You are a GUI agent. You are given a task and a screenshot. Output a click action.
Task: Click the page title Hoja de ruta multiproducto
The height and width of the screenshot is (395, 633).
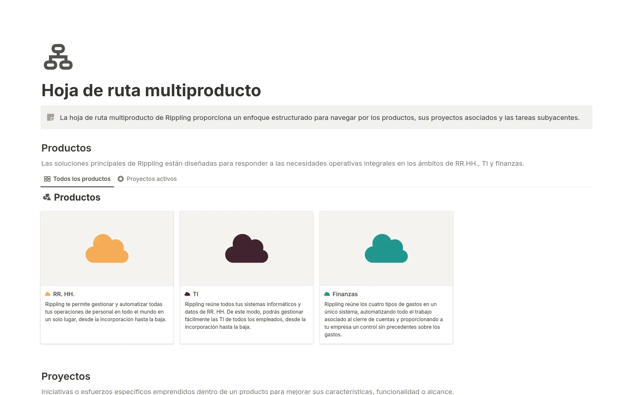tap(151, 90)
